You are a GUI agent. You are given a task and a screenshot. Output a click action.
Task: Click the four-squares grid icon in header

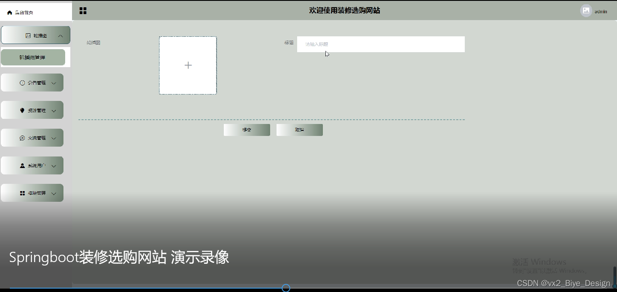tap(83, 11)
